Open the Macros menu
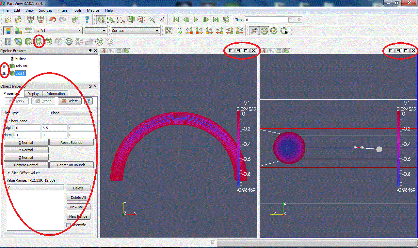 pyautogui.click(x=93, y=10)
